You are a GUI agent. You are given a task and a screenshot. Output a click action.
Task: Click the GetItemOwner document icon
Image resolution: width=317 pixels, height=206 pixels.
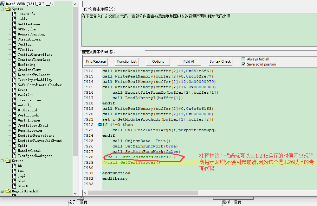[14, 24]
